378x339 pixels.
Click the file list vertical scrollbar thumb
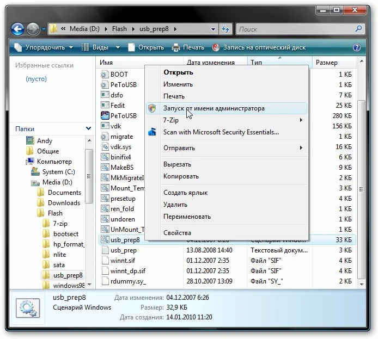click(x=361, y=189)
